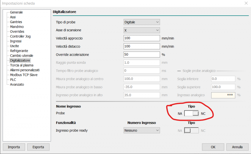Focus the Override accelerazione field

click(x=142, y=54)
